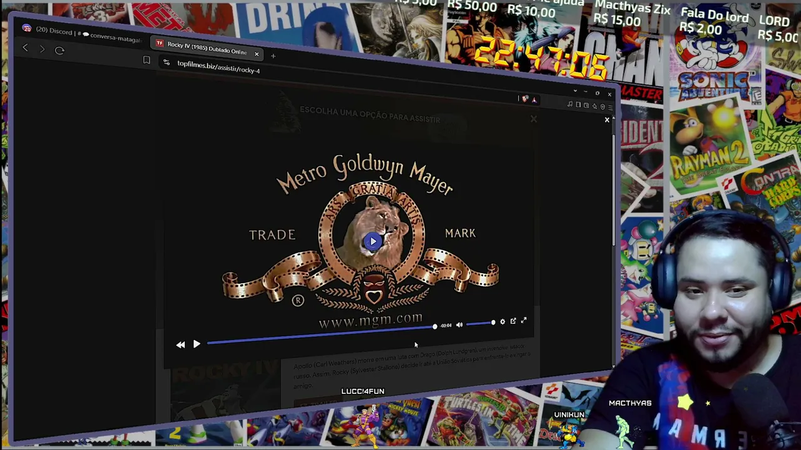Select the Rocky IV (1985) Dublado Online tab
Image resolution: width=801 pixels, height=450 pixels.
[207, 49]
